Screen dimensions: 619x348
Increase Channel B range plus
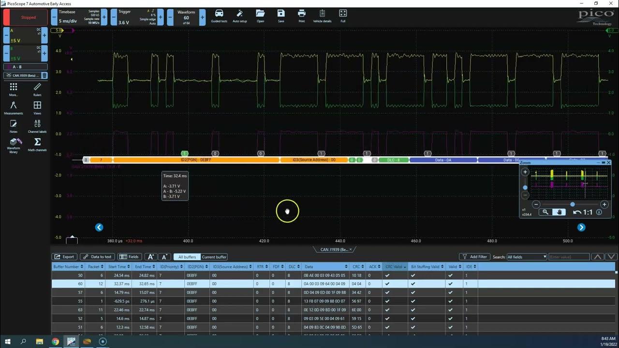coord(44,54)
